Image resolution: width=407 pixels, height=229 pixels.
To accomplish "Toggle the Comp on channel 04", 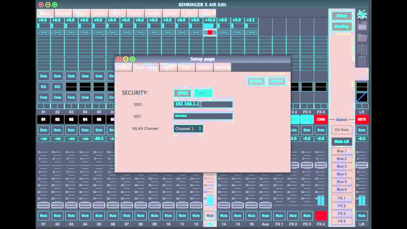I will [85, 97].
